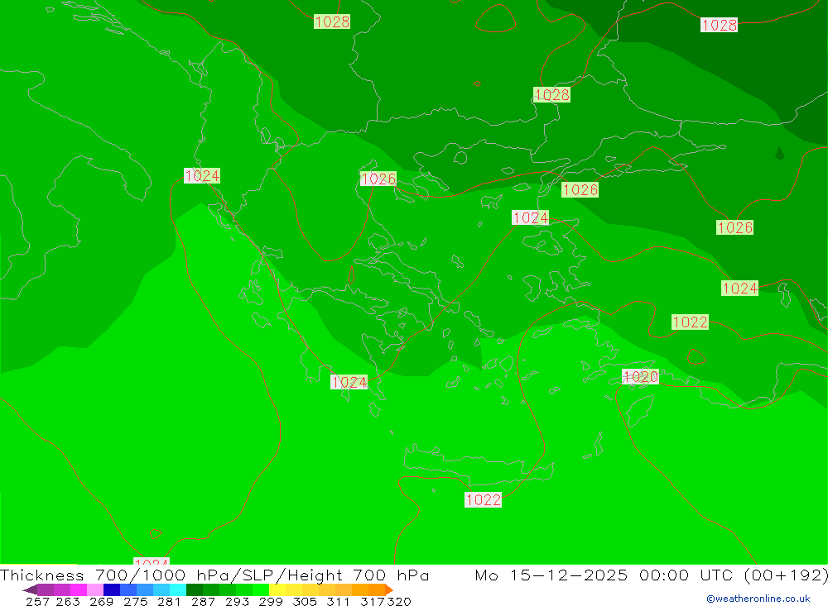Click the legend value 263
This screenshot has width=828, height=606.
[x=68, y=602]
